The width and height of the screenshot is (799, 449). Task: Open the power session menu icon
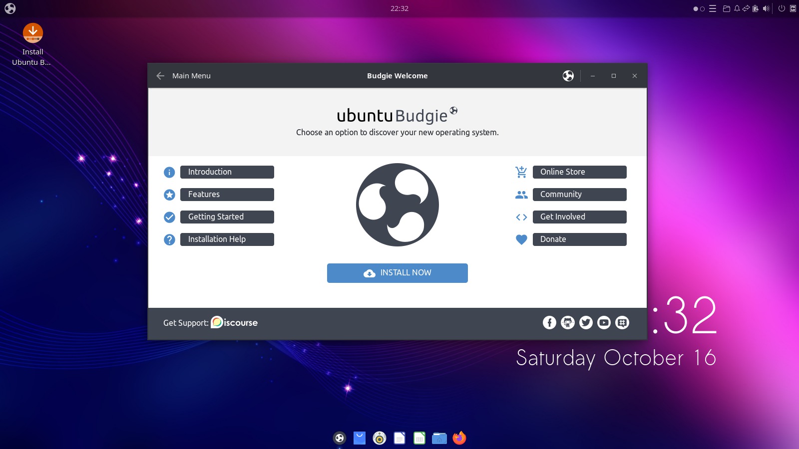[x=782, y=8]
